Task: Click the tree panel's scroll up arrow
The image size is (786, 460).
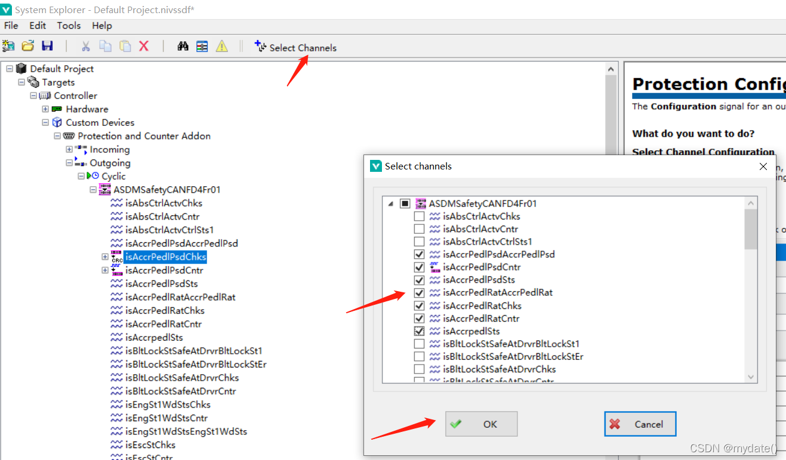Action: (x=611, y=69)
